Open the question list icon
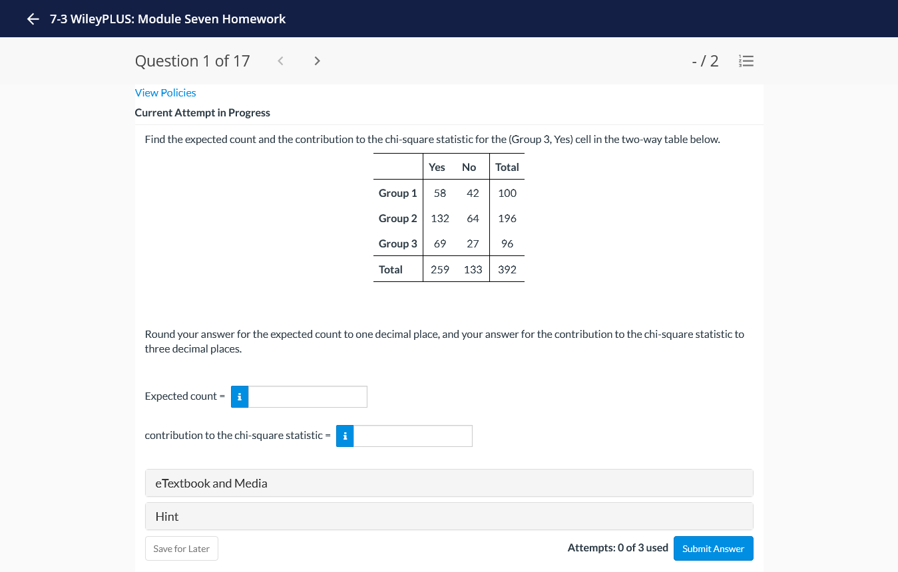Screen dimensions: 898x572 (746, 61)
